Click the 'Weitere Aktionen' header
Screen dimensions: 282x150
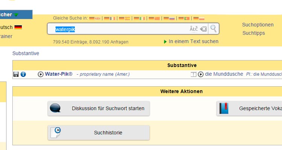[x=182, y=91]
